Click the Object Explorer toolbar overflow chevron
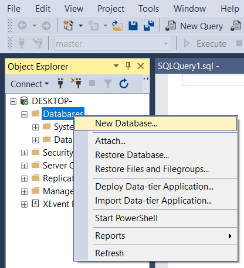 146,79
